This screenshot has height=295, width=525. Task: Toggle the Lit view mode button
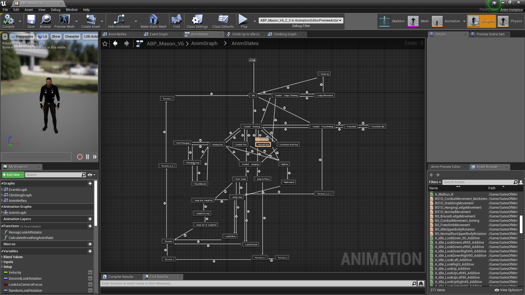pos(43,37)
